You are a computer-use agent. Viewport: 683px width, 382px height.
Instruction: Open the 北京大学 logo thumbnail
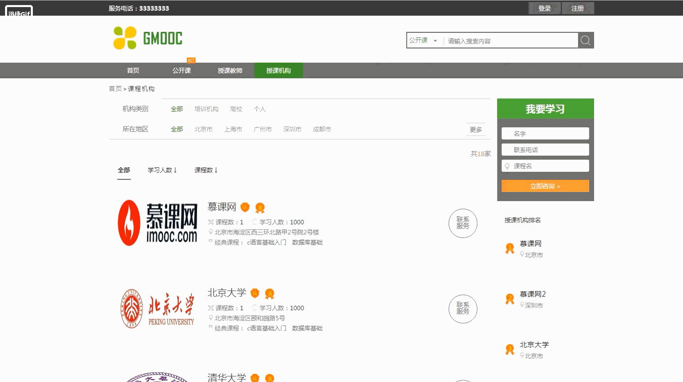coord(157,308)
